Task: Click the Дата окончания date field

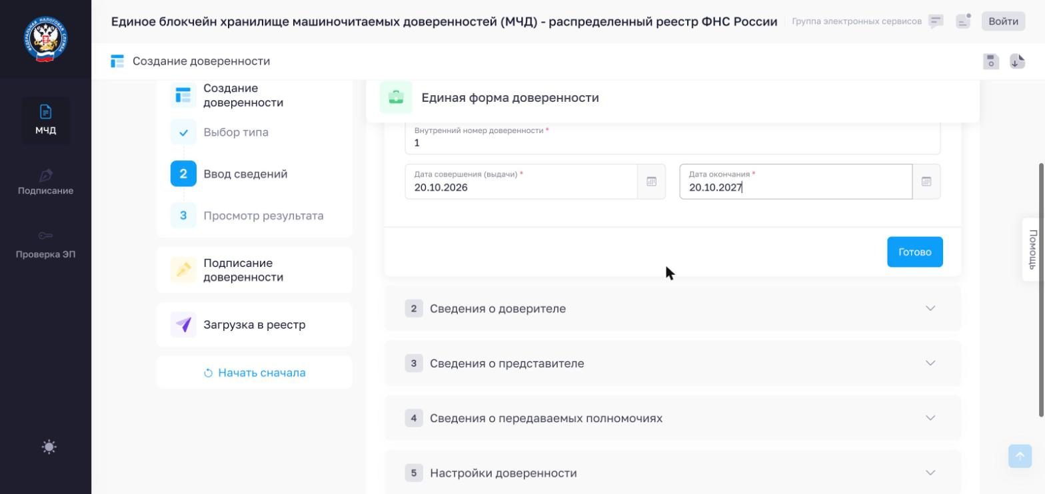Action: point(796,181)
